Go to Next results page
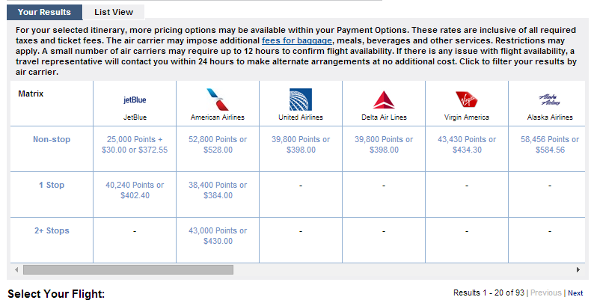 point(575,293)
